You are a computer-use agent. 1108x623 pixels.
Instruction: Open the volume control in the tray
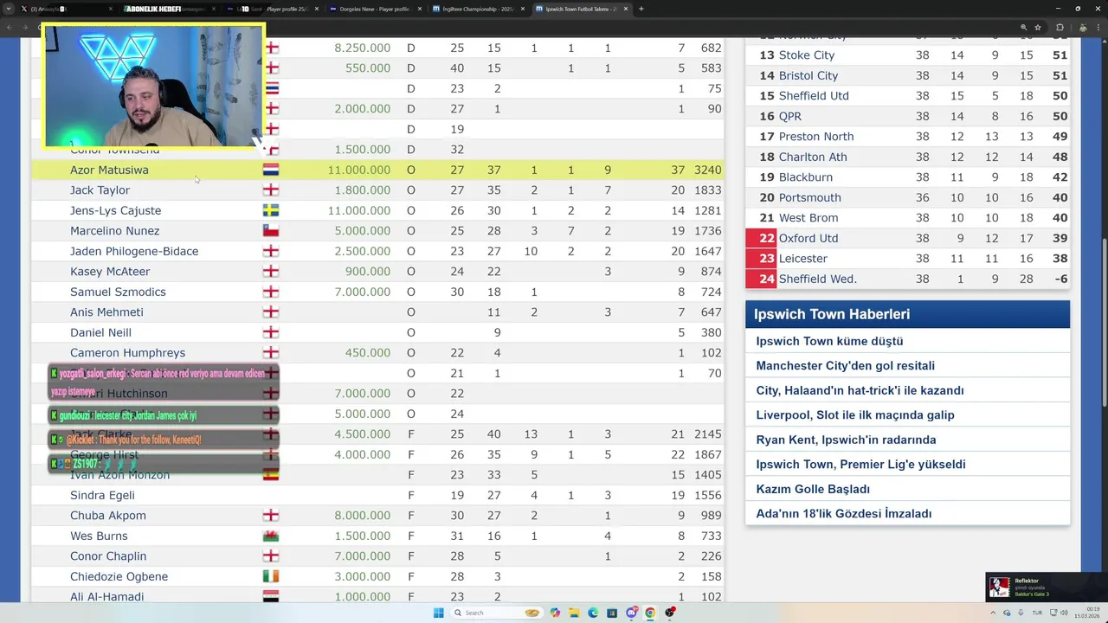[x=1064, y=613]
